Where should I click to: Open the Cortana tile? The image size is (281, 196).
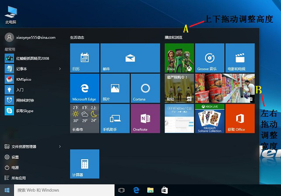(x=145, y=88)
